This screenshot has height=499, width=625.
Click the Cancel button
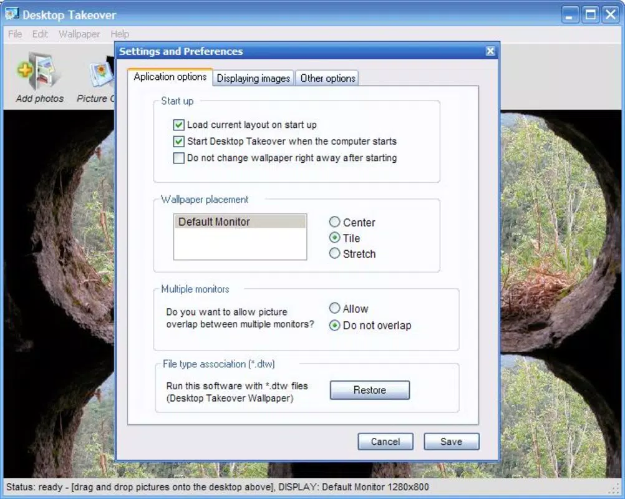point(385,442)
